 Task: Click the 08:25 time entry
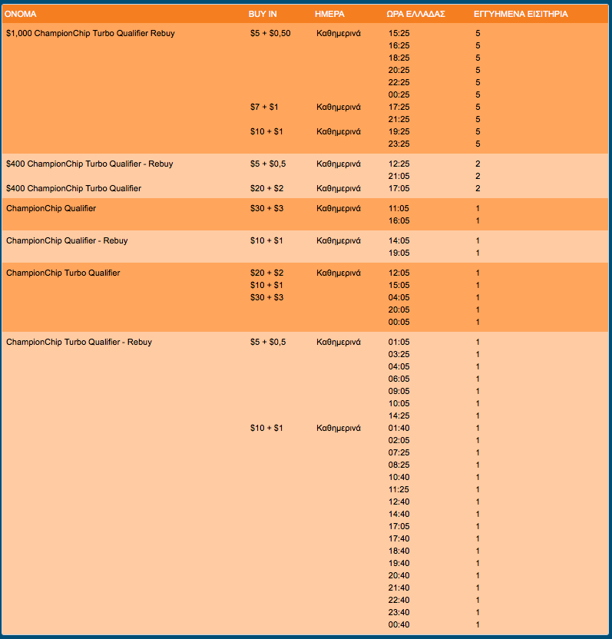(399, 465)
